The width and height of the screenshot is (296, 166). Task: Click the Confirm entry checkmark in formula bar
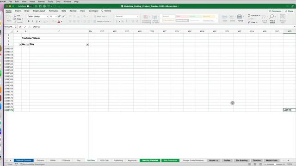[x=25, y=27]
